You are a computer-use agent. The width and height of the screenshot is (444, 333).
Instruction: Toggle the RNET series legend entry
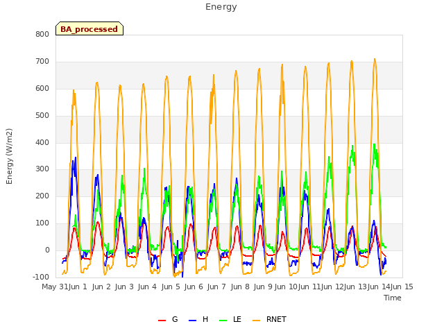(269, 319)
